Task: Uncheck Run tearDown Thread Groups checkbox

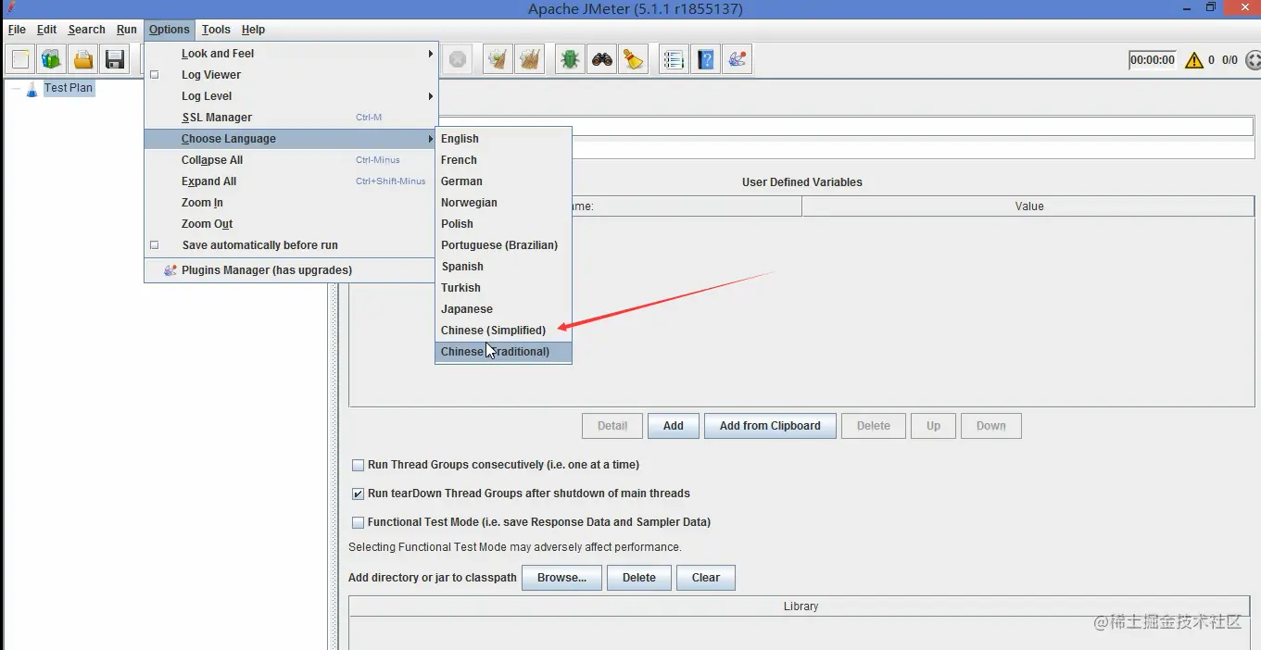Action: [358, 494]
